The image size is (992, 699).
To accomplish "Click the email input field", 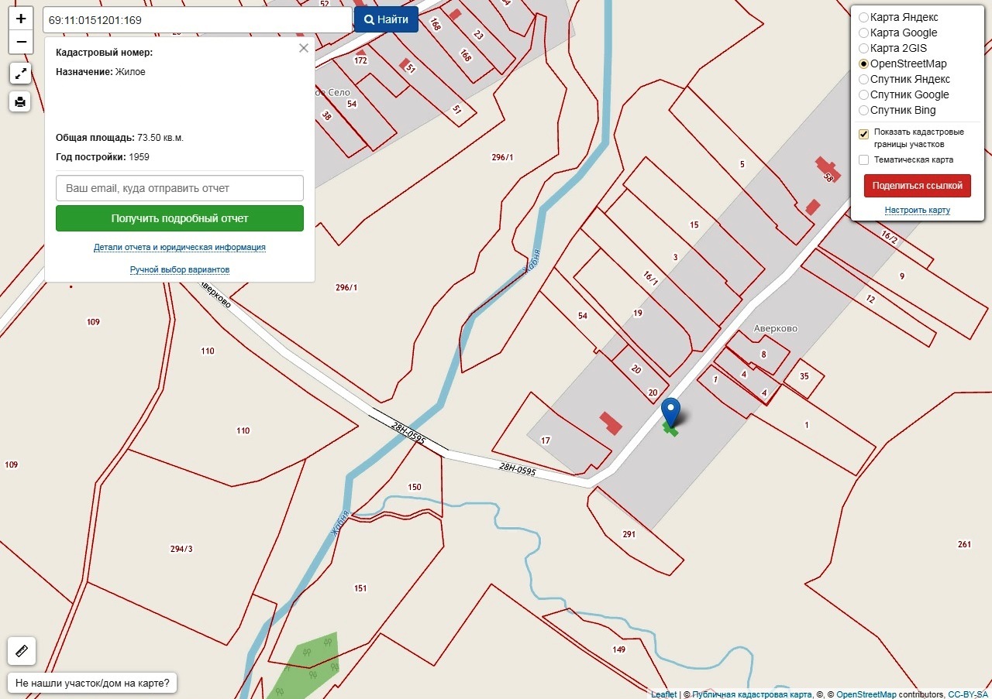I will point(180,188).
